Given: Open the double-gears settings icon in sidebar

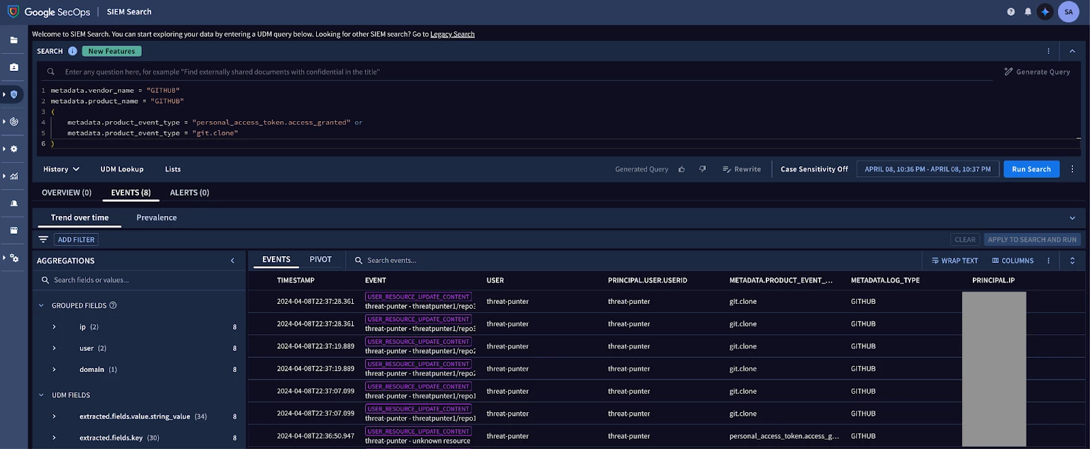Looking at the screenshot, I should pos(14,258).
